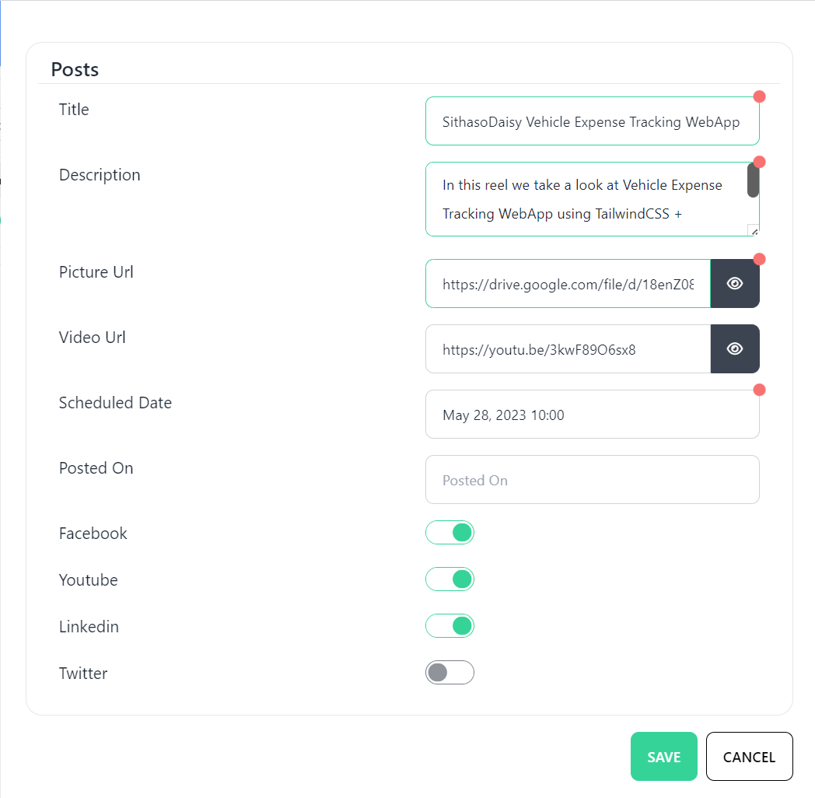Disable the Facebook toggle
This screenshot has width=815, height=798.
pyautogui.click(x=449, y=533)
